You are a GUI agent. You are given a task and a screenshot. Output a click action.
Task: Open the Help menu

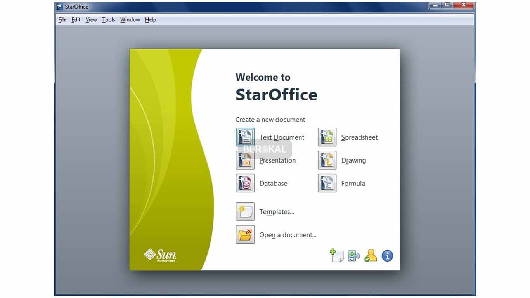point(151,20)
